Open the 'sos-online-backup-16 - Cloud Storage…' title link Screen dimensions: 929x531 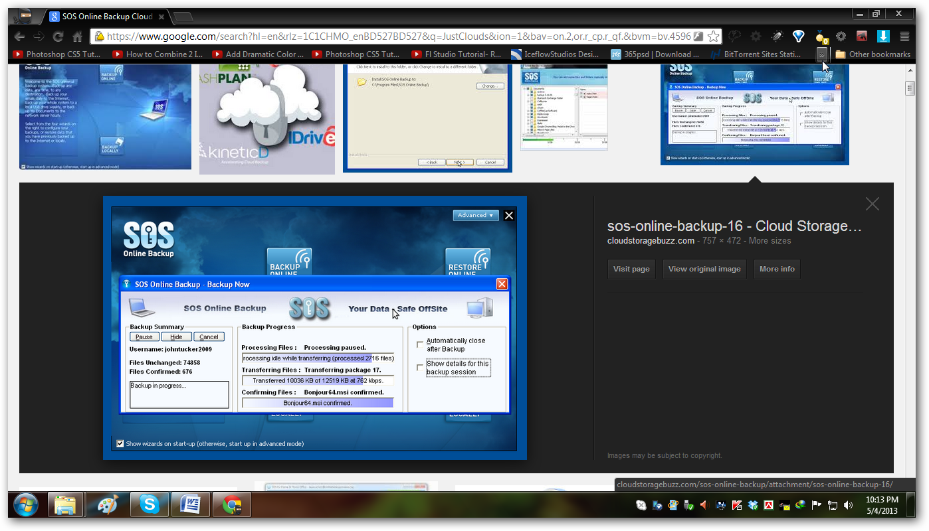(x=734, y=226)
